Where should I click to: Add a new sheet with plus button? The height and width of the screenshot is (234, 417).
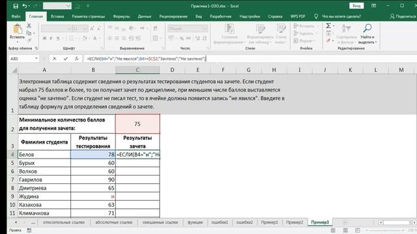(x=345, y=222)
